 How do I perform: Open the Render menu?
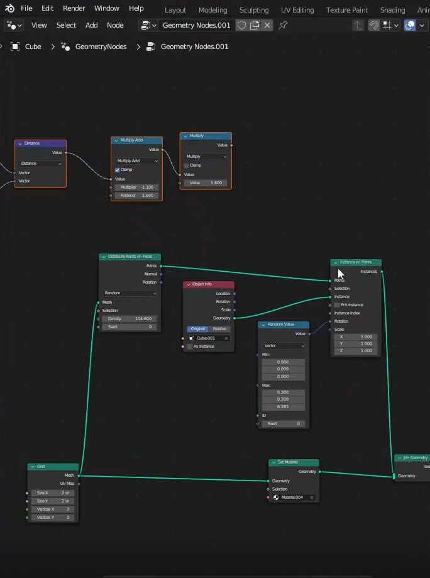[x=74, y=8]
